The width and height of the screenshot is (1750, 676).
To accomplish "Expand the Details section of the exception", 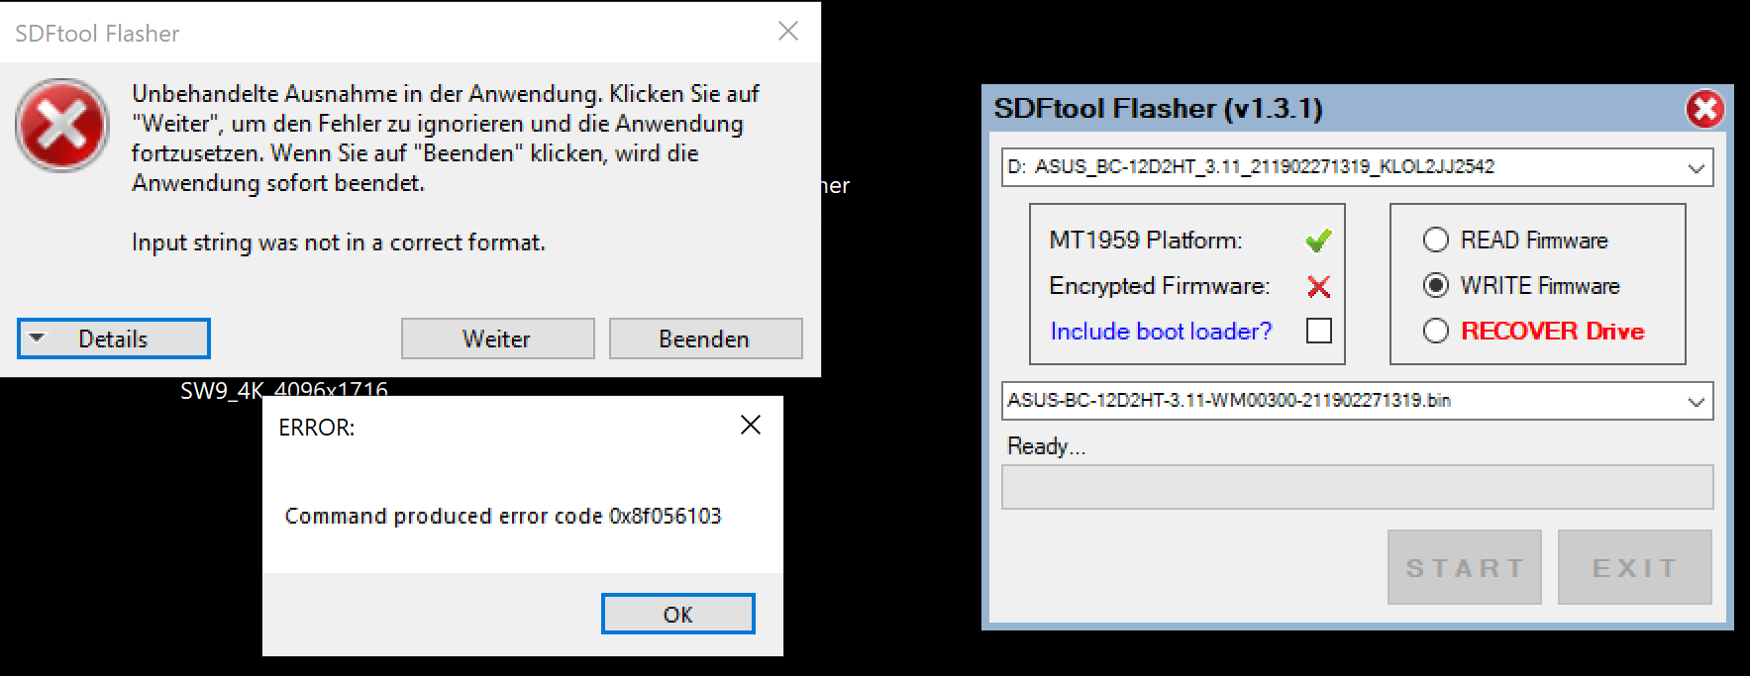I will click(x=114, y=338).
